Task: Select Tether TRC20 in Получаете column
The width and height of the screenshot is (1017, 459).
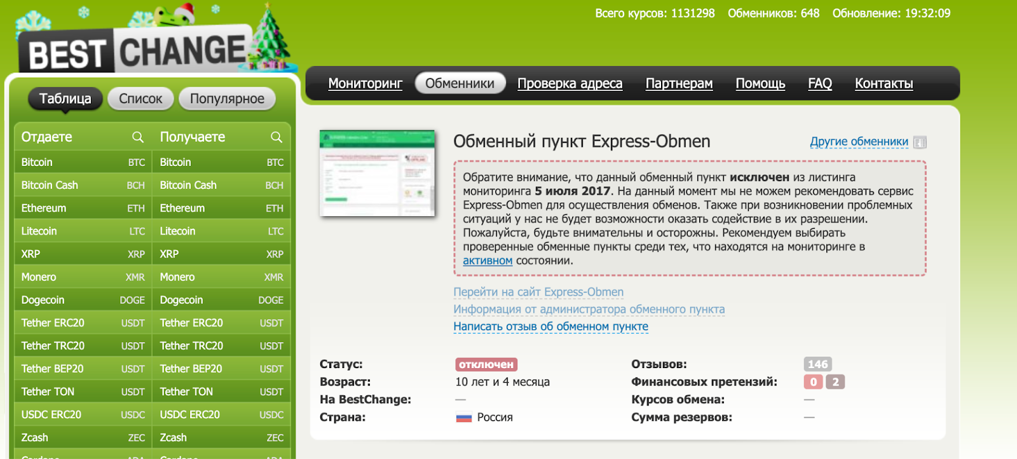Action: [221, 345]
